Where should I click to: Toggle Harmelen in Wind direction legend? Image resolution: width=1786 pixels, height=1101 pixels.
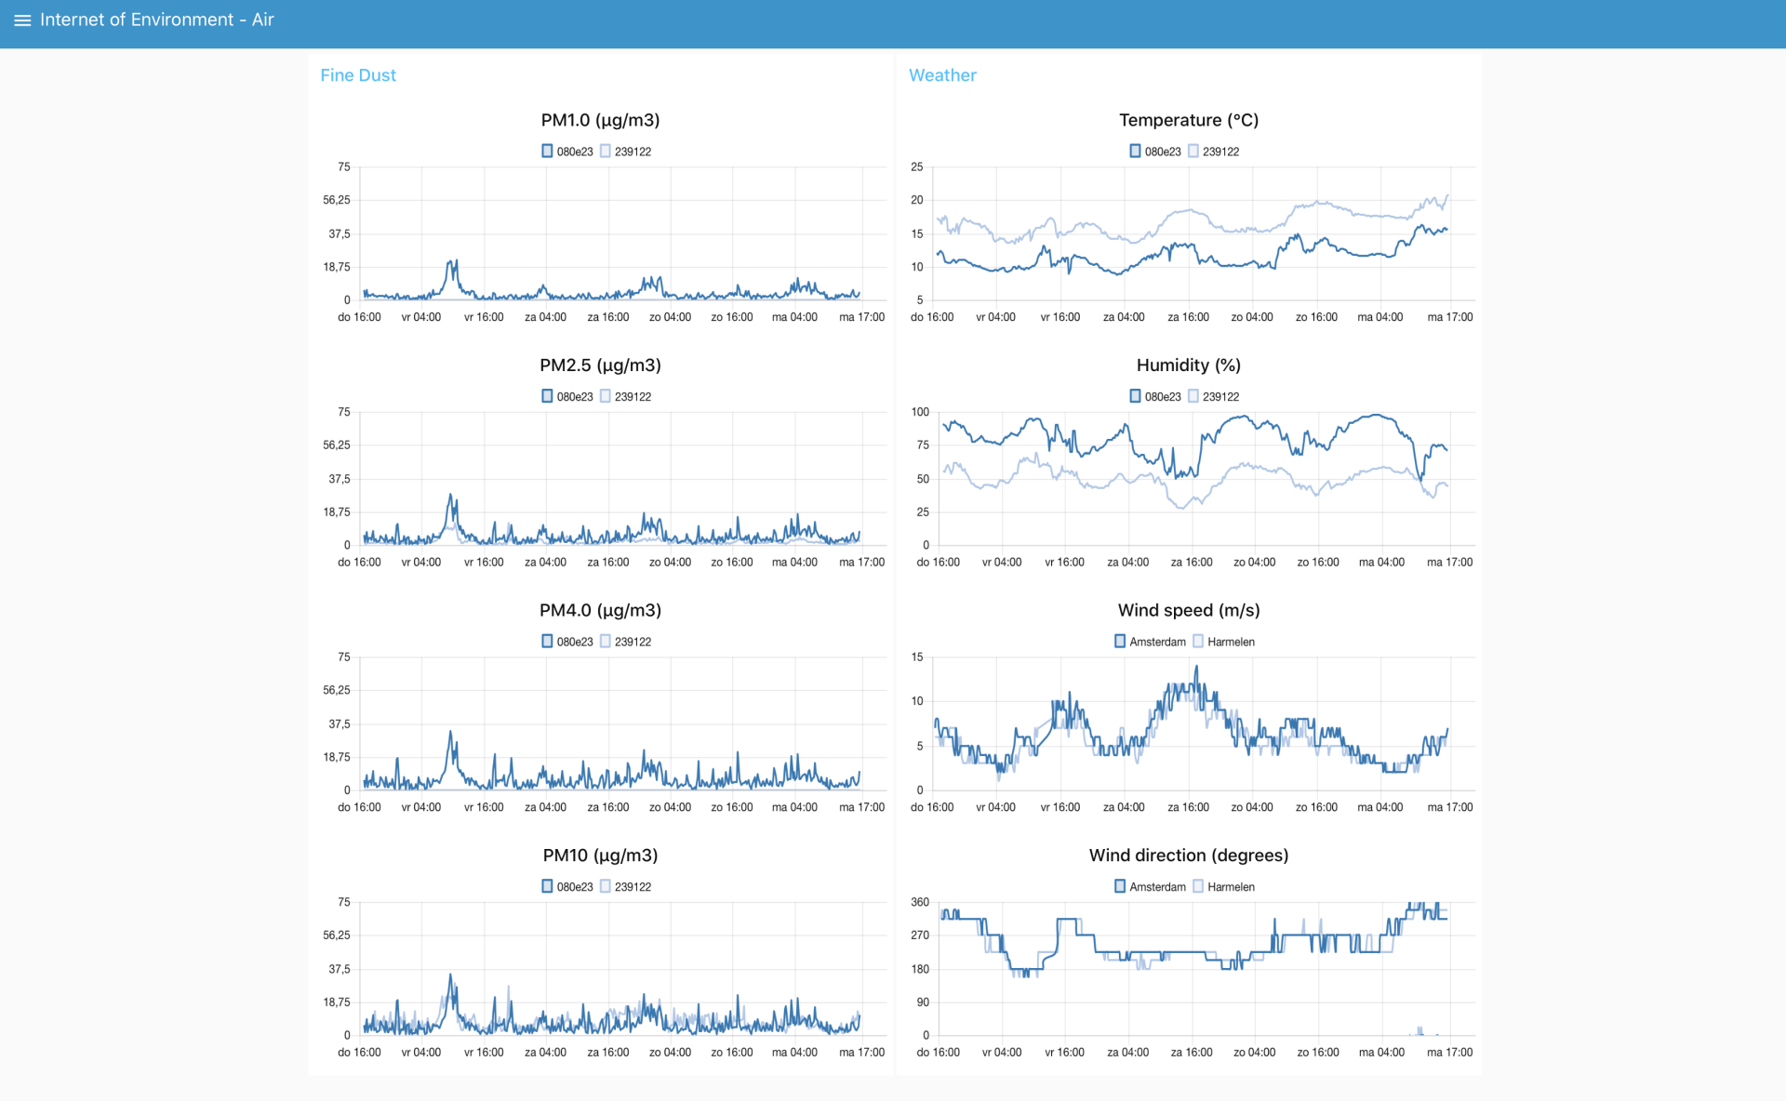[1223, 886]
